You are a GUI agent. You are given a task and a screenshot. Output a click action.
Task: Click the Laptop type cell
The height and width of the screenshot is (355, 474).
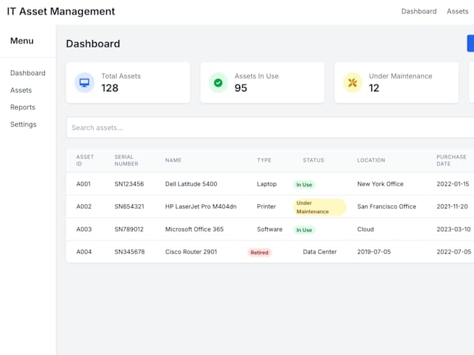[267, 184]
